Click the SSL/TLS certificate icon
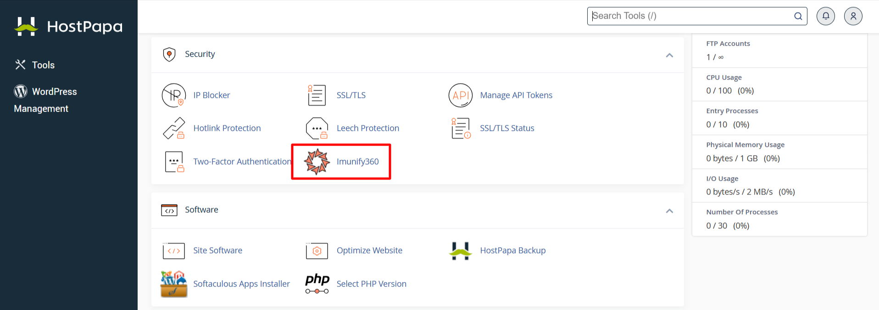Screen dimensions: 879x310 (317, 95)
